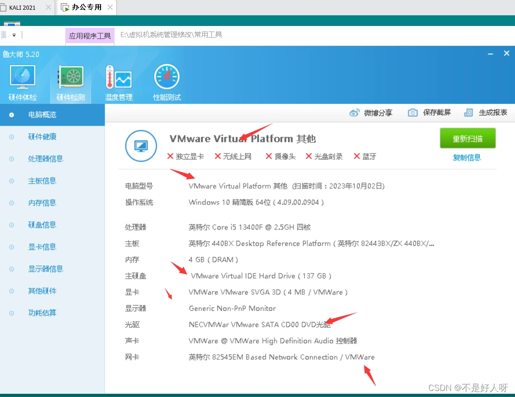Click the red X beside 无线上网
The image size is (515, 397).
pos(218,156)
